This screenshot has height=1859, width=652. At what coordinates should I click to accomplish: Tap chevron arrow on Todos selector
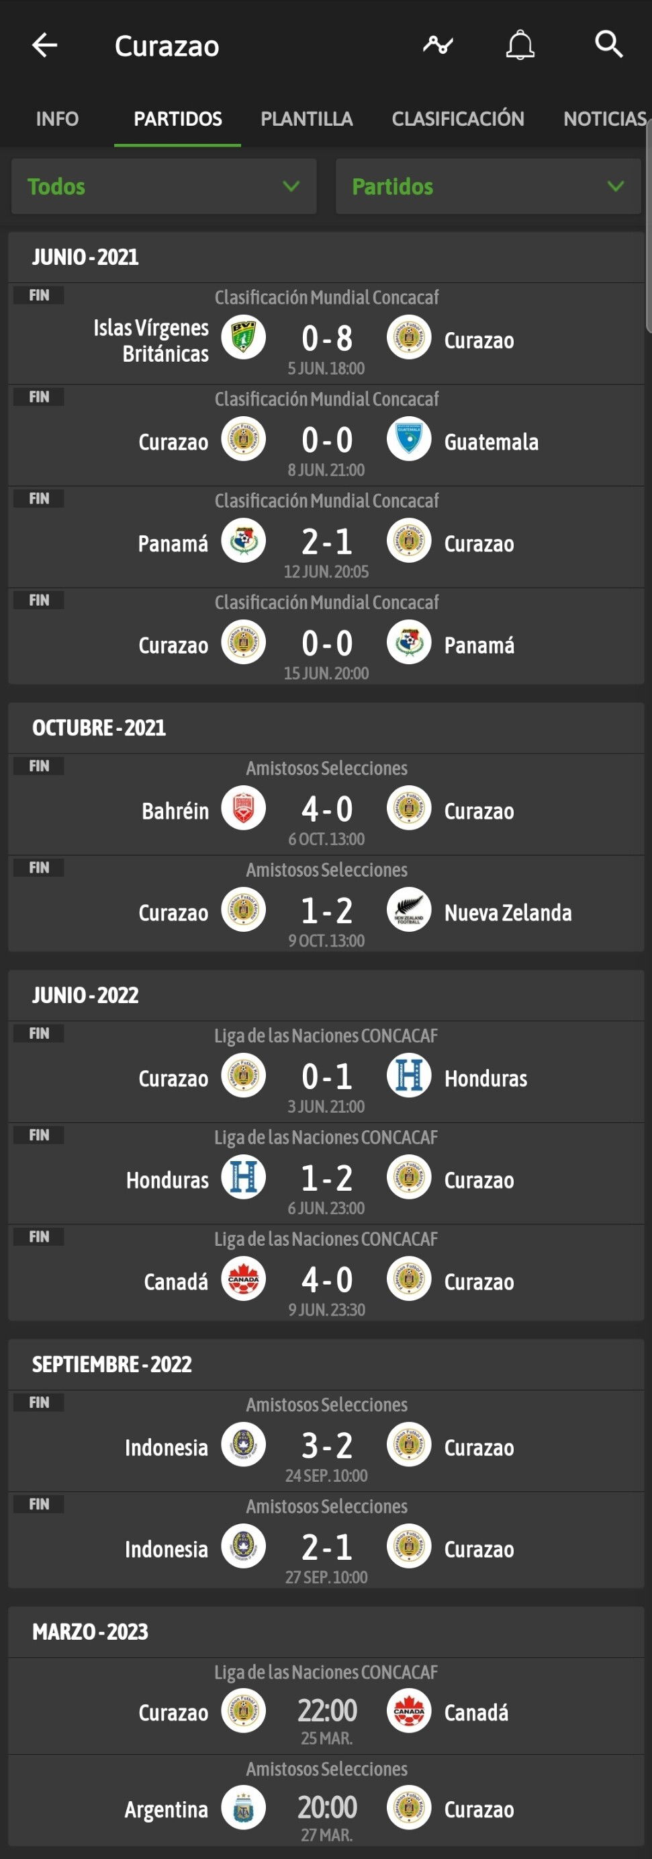pyautogui.click(x=291, y=186)
